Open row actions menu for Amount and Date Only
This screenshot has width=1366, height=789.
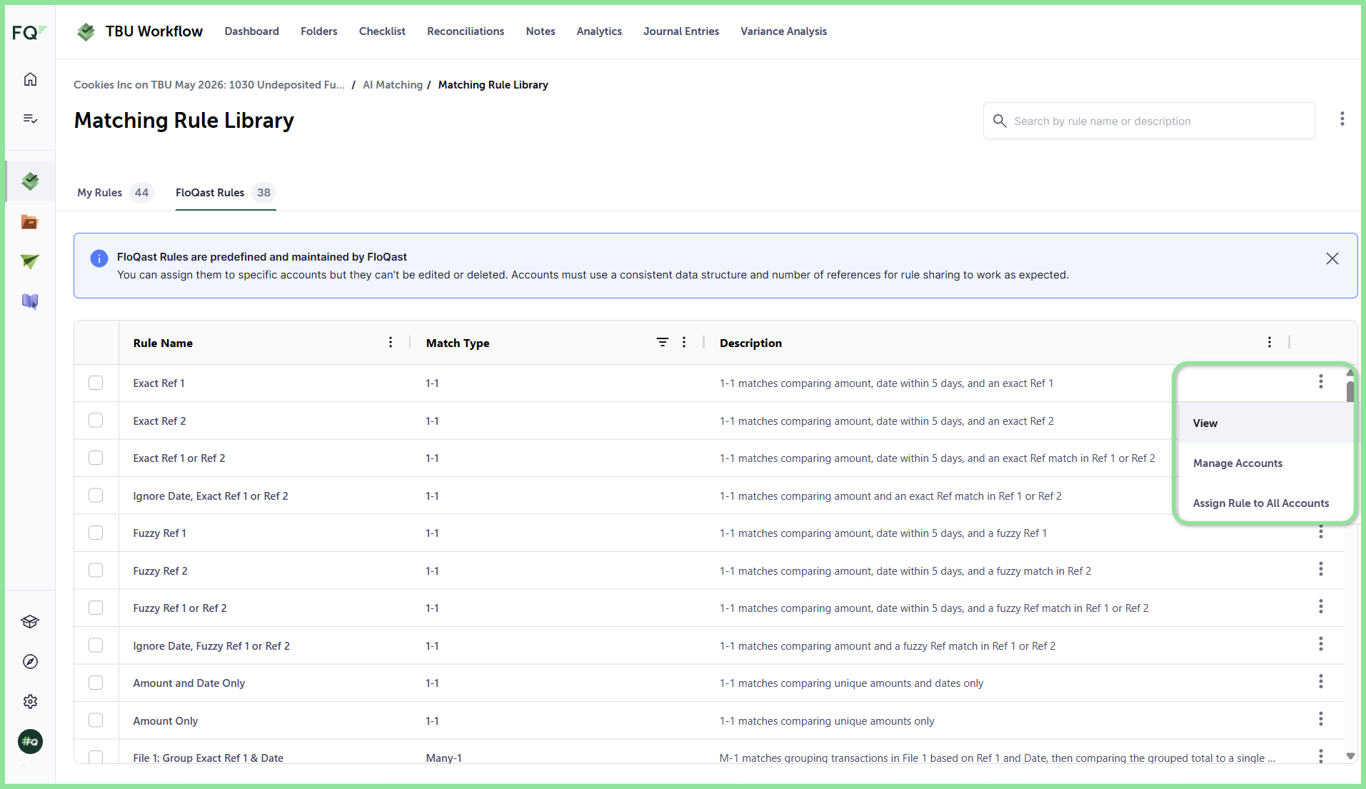[x=1321, y=682]
